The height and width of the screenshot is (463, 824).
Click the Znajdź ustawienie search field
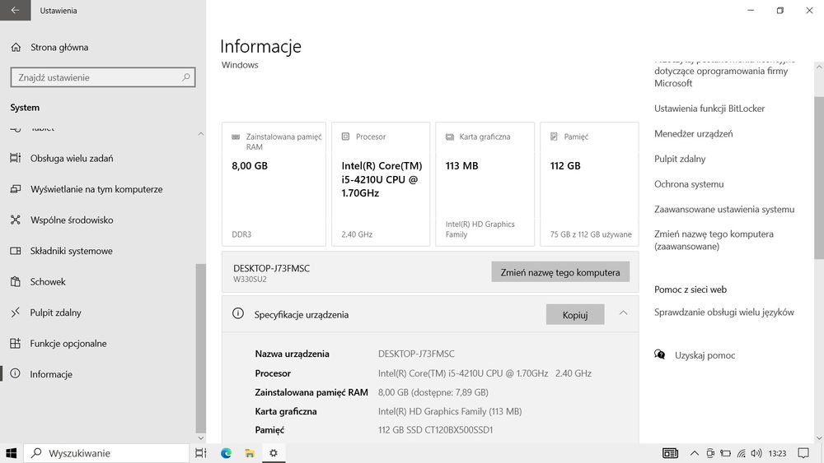pyautogui.click(x=96, y=77)
